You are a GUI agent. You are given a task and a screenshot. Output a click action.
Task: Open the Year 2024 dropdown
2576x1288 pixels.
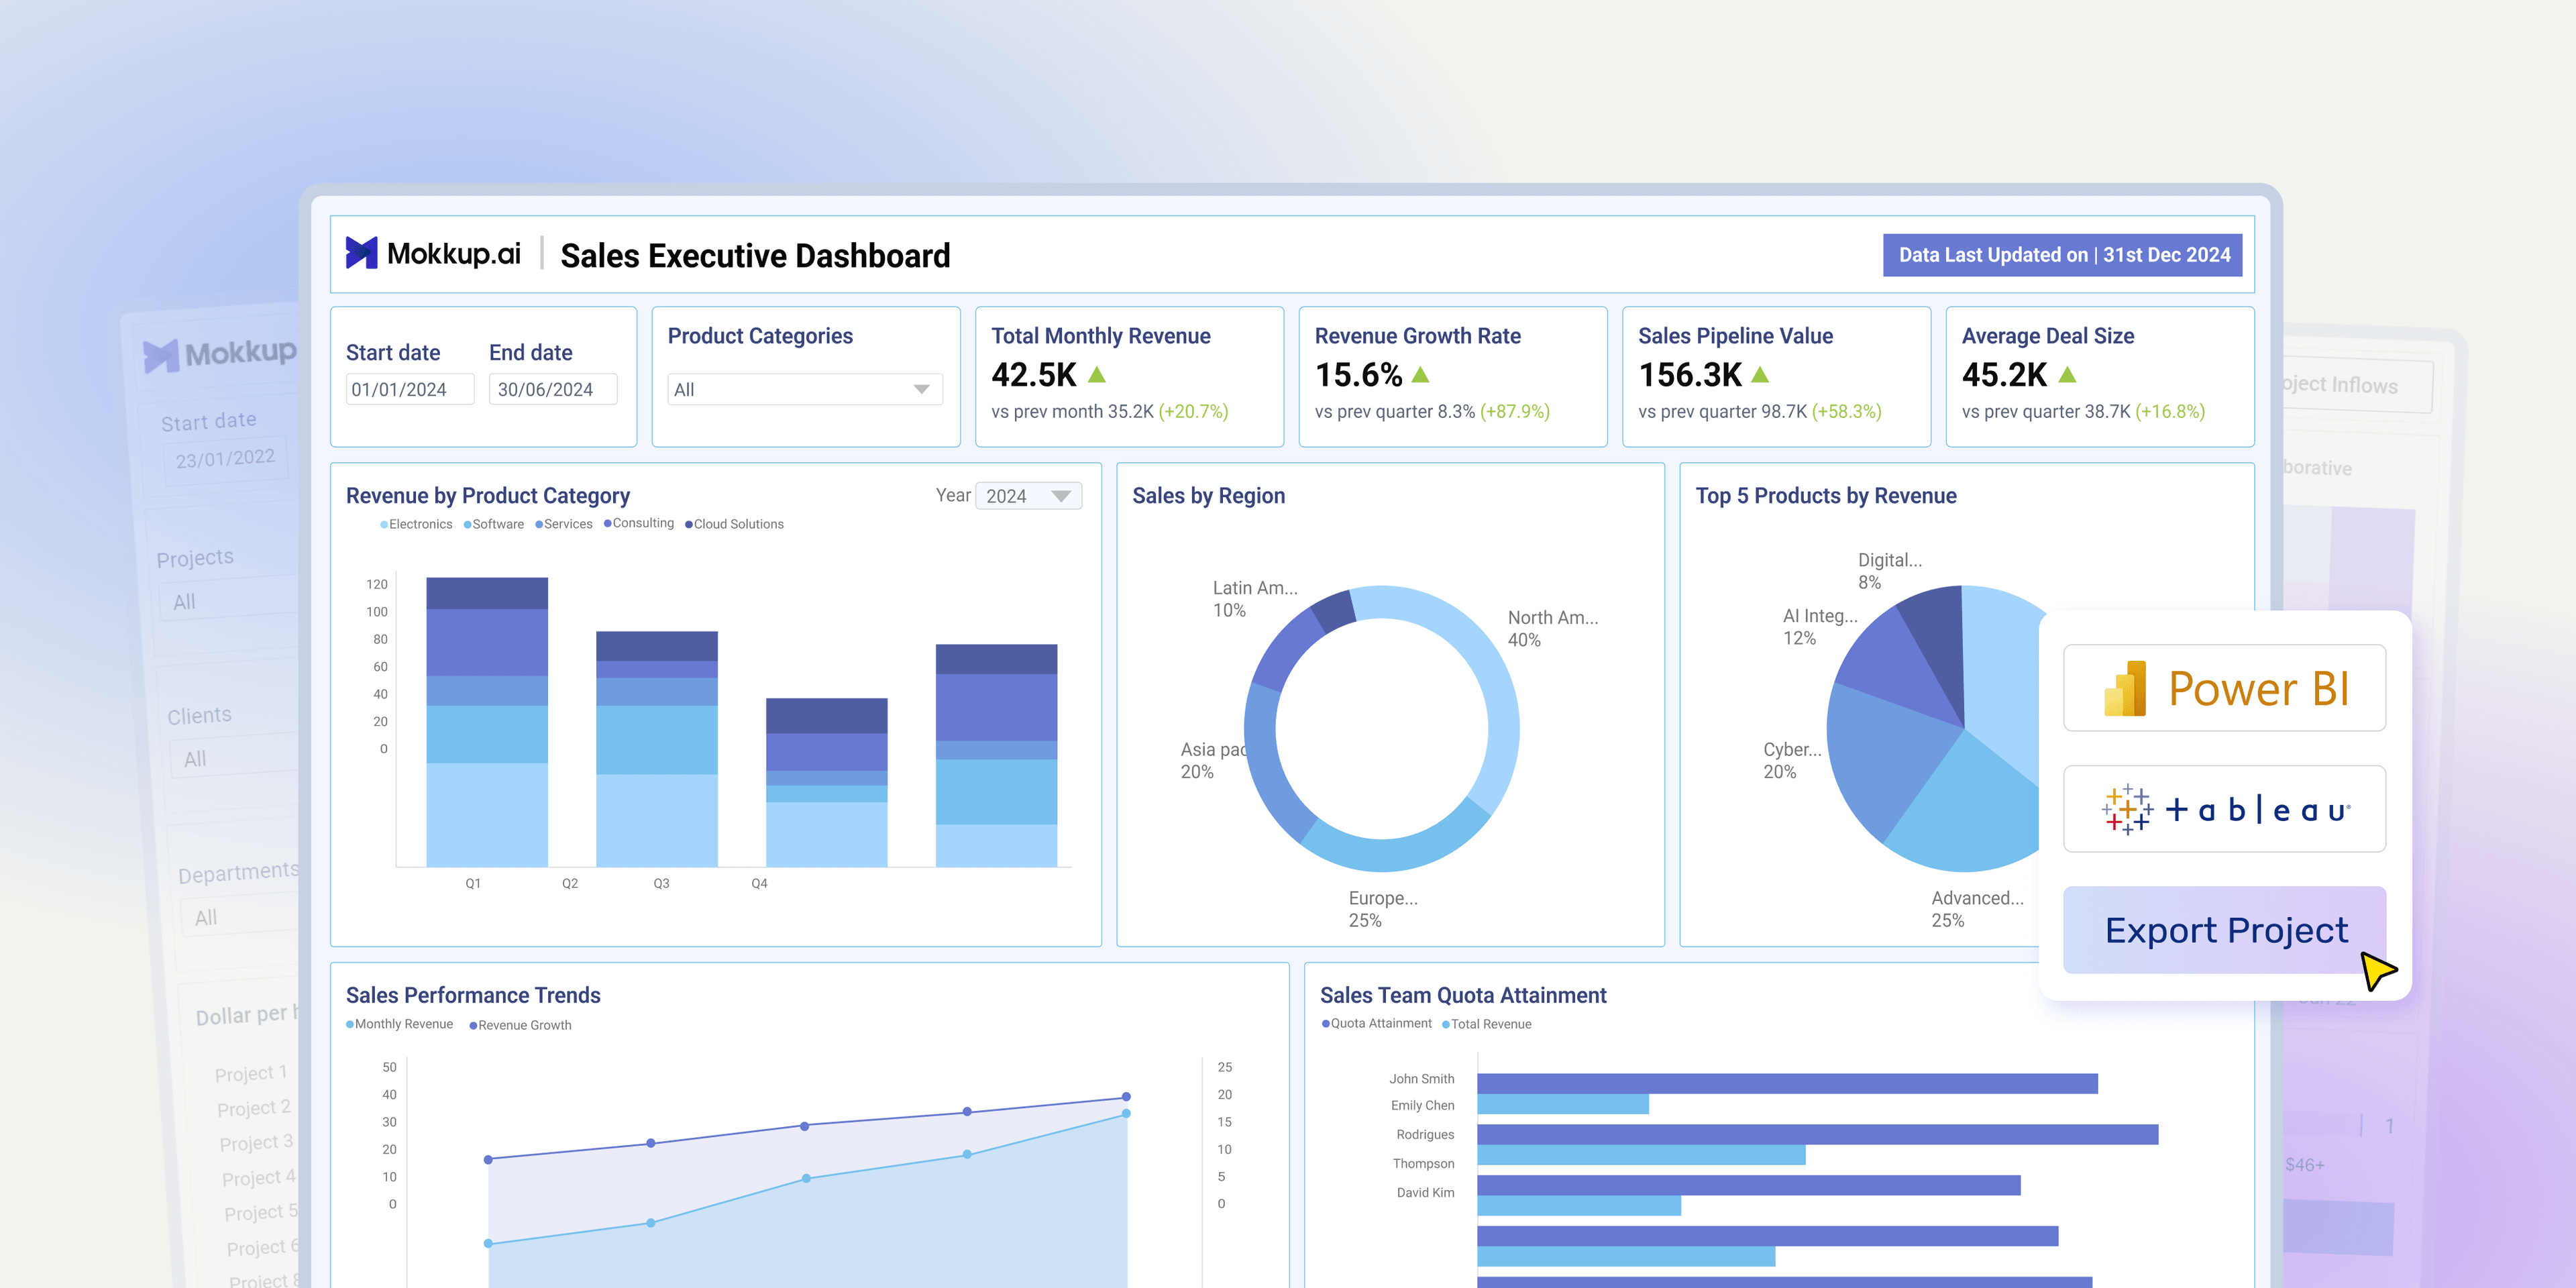coord(1028,496)
